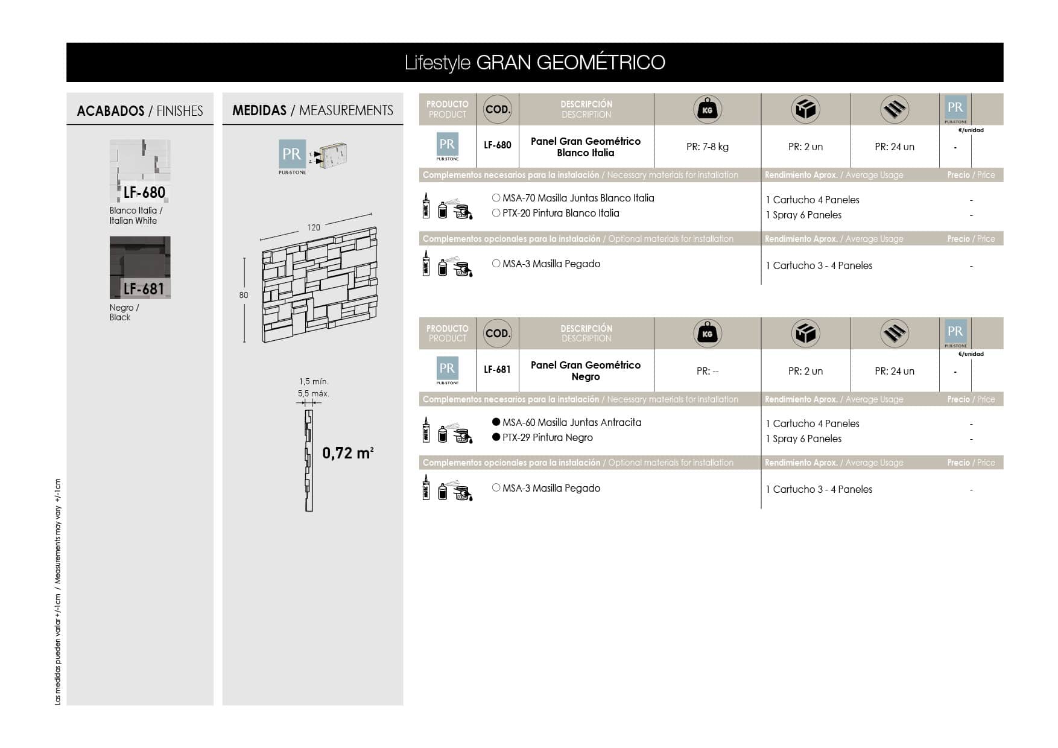The image size is (1058, 748).
Task: Click the LF-680 Blanco Italia finish swatch
Action: 140,171
